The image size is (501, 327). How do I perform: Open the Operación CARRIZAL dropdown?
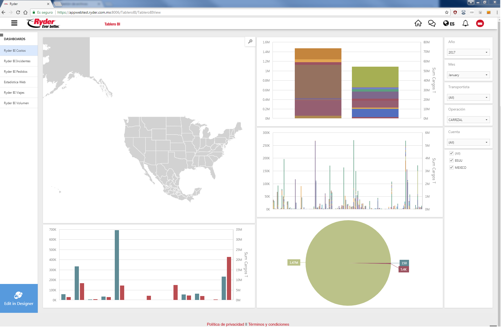coord(468,120)
